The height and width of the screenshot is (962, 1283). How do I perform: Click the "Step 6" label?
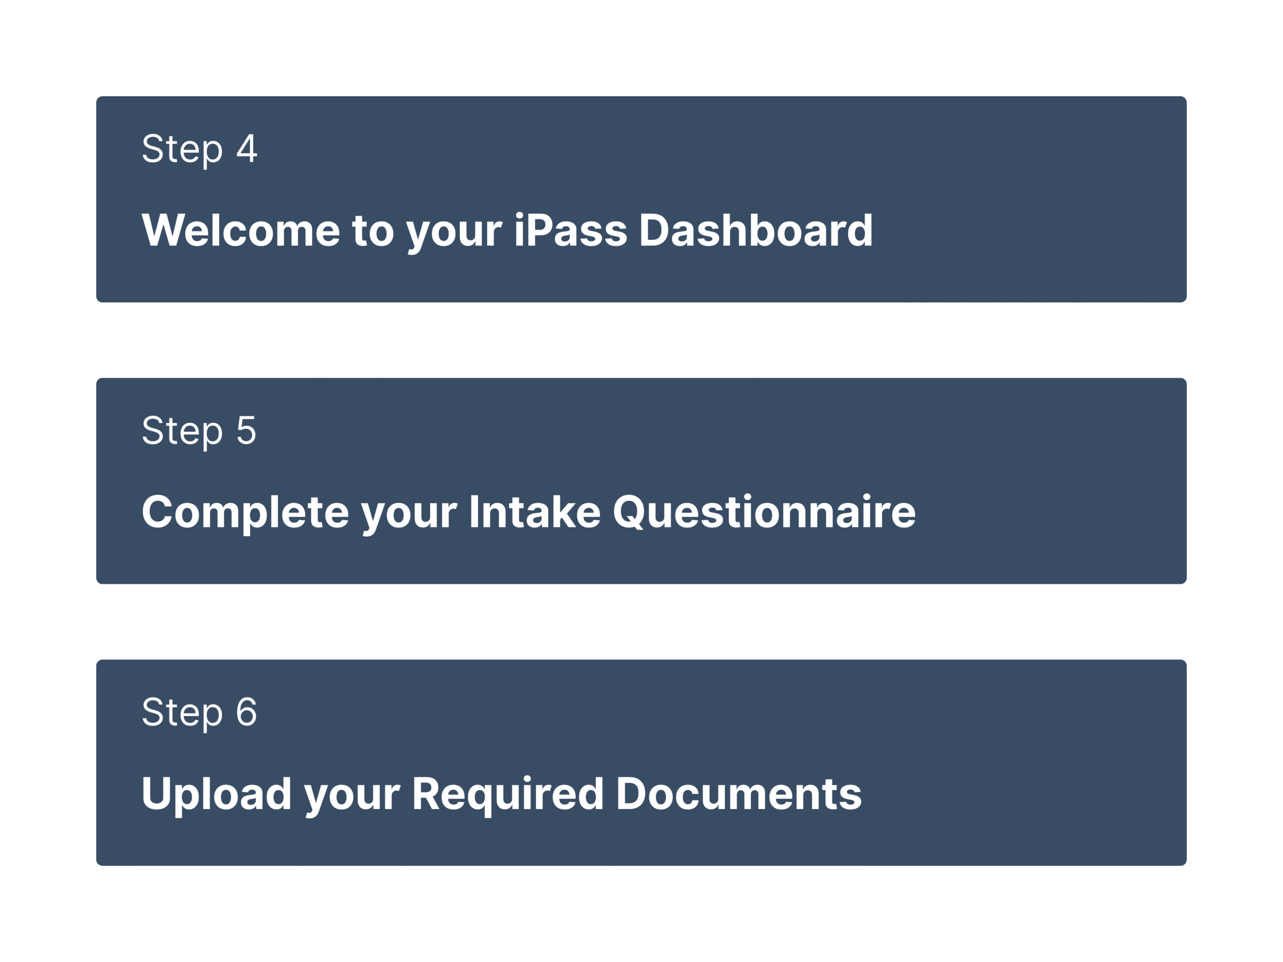pyautogui.click(x=199, y=712)
